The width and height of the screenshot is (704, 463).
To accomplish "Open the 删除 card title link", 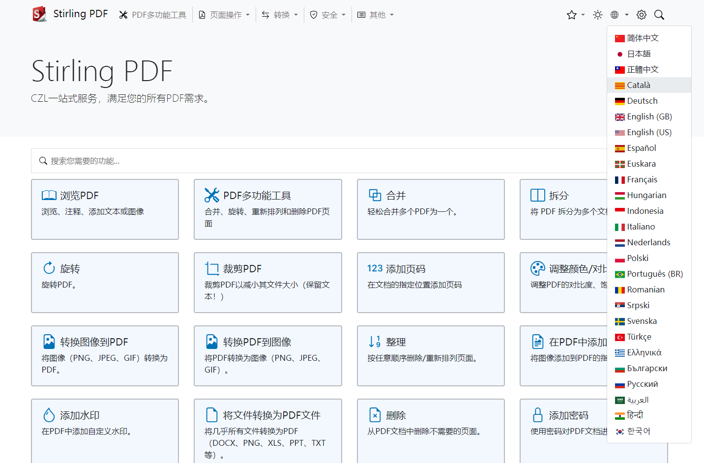I will pyautogui.click(x=396, y=415).
